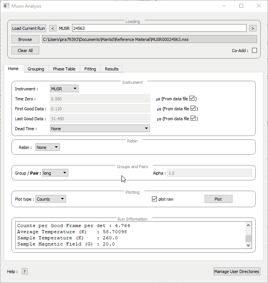Click the next run arrow button
268x283 pixels.
253,28
